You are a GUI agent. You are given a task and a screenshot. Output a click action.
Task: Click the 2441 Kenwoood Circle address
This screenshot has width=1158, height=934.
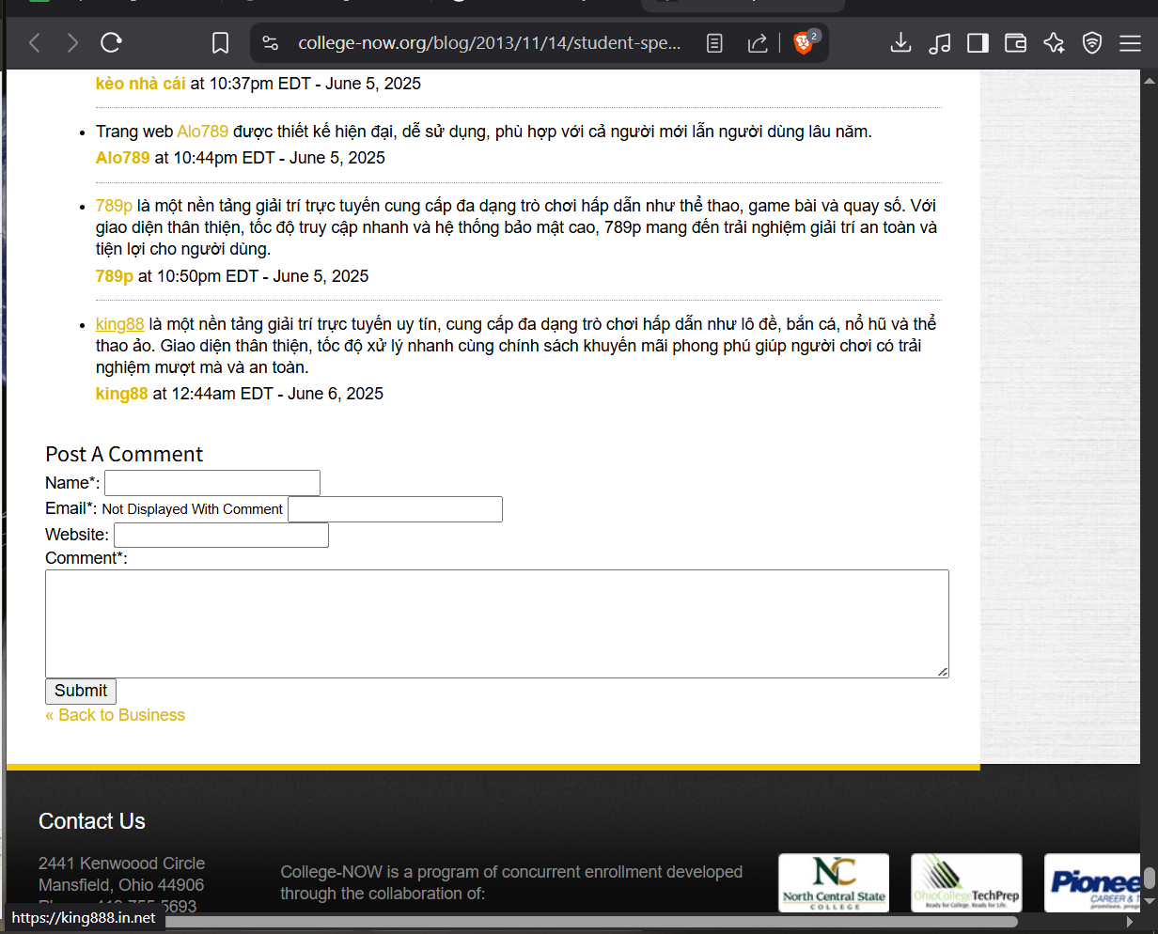[121, 864]
